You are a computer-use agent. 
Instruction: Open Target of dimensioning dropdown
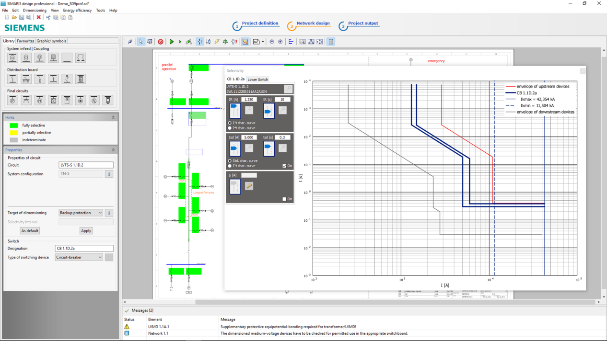click(81, 213)
